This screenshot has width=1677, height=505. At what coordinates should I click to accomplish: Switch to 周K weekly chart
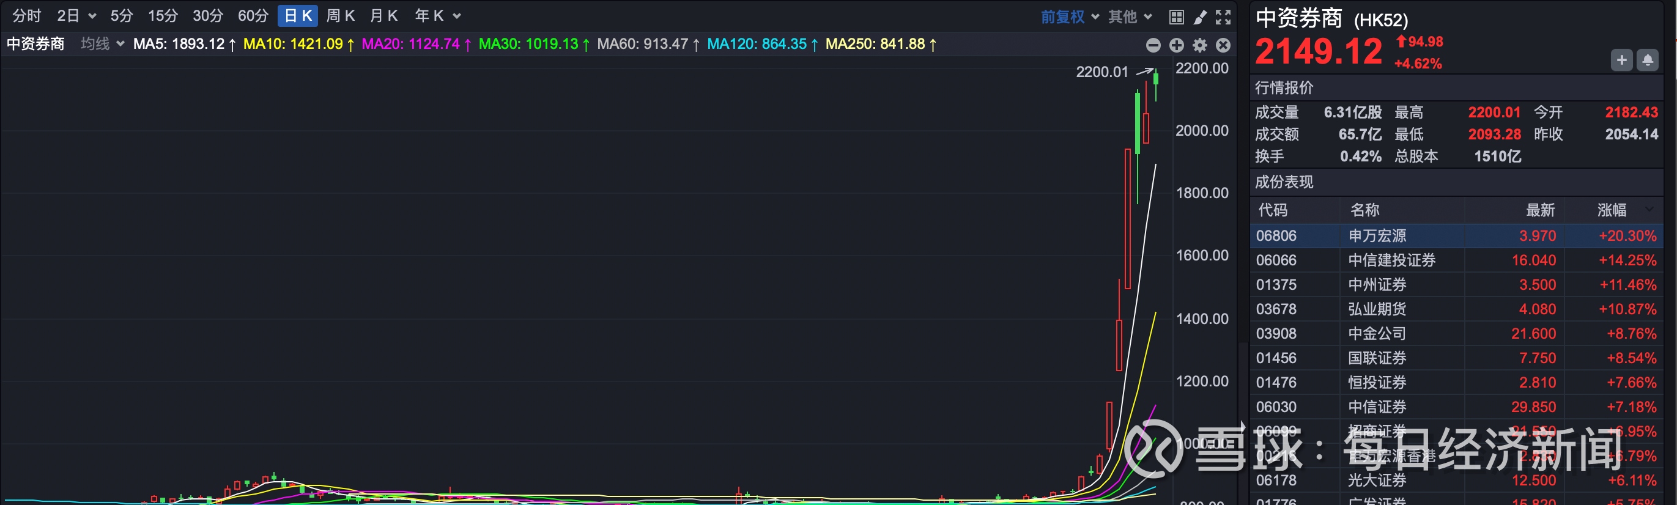[x=341, y=16]
